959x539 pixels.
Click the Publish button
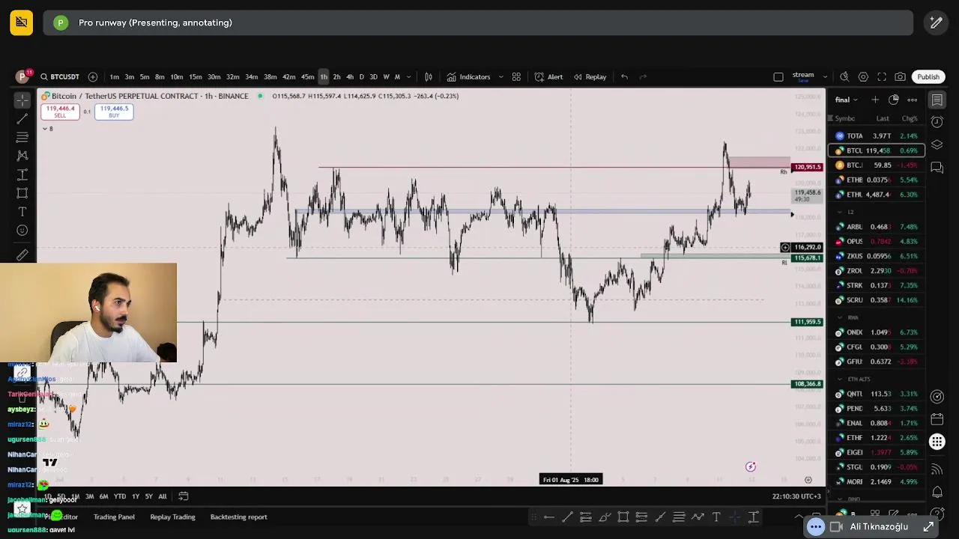pyautogui.click(x=928, y=76)
